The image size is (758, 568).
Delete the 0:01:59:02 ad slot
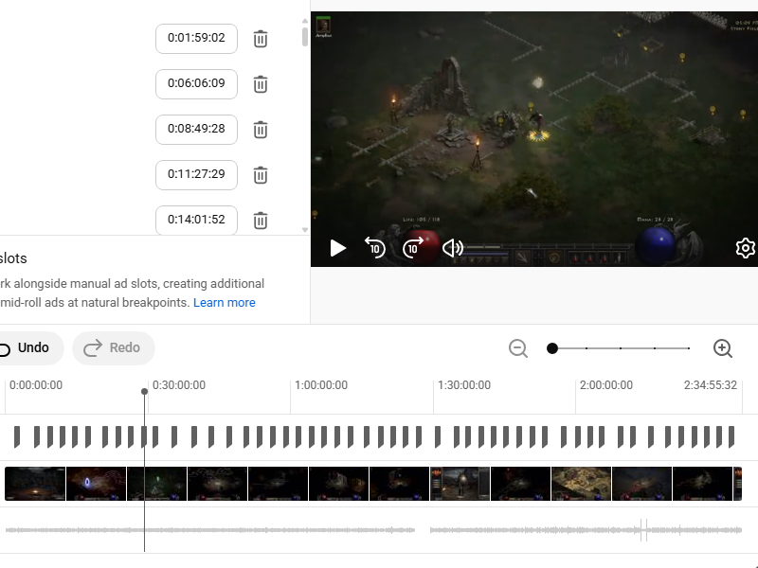(x=260, y=39)
